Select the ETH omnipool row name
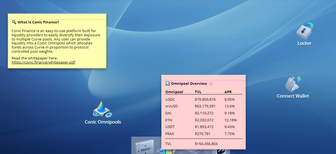336x154 pixels. (169, 120)
